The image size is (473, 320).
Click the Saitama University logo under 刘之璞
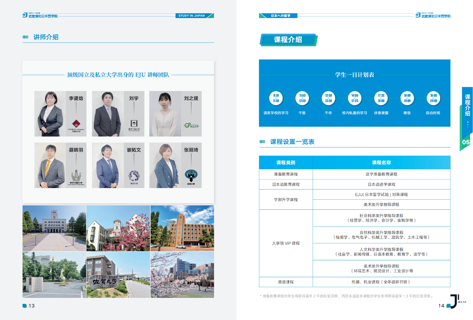[x=191, y=125]
